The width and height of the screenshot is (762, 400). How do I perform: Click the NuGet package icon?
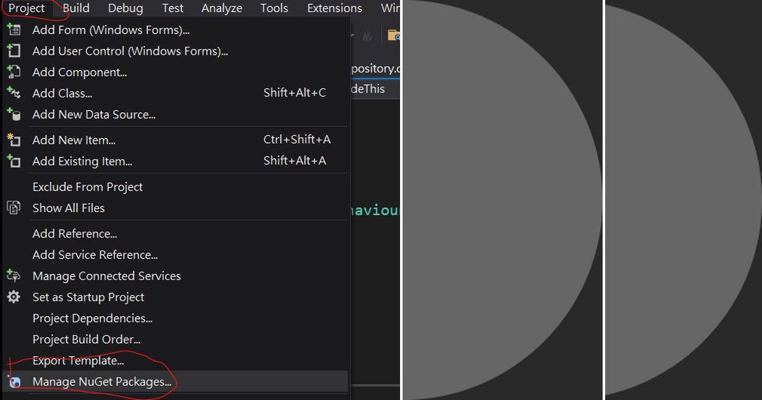[13, 382]
